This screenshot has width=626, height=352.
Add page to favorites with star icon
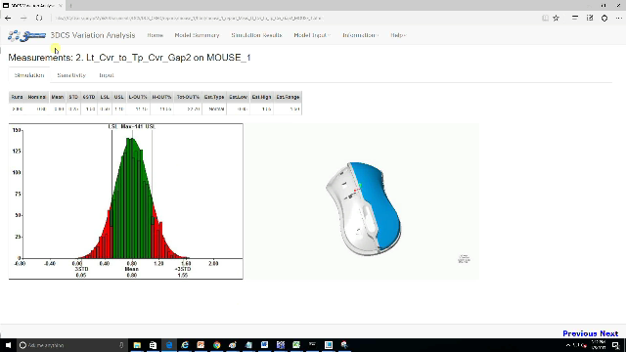(557, 18)
